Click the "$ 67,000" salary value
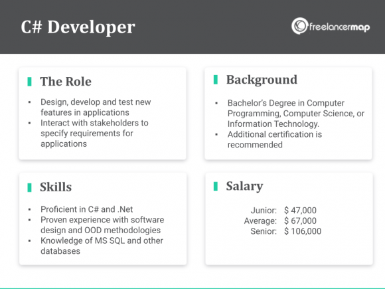The image size is (385, 289). click(x=300, y=221)
